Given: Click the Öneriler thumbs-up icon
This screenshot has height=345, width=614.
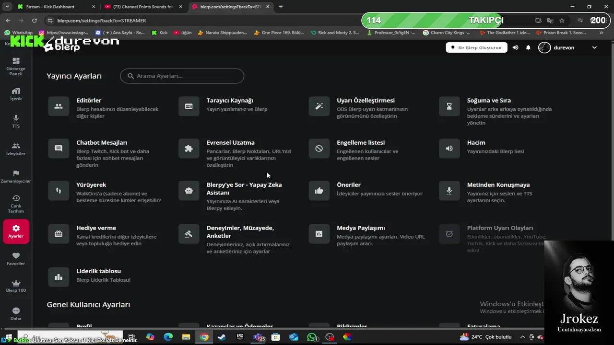Looking at the screenshot, I should (x=319, y=191).
